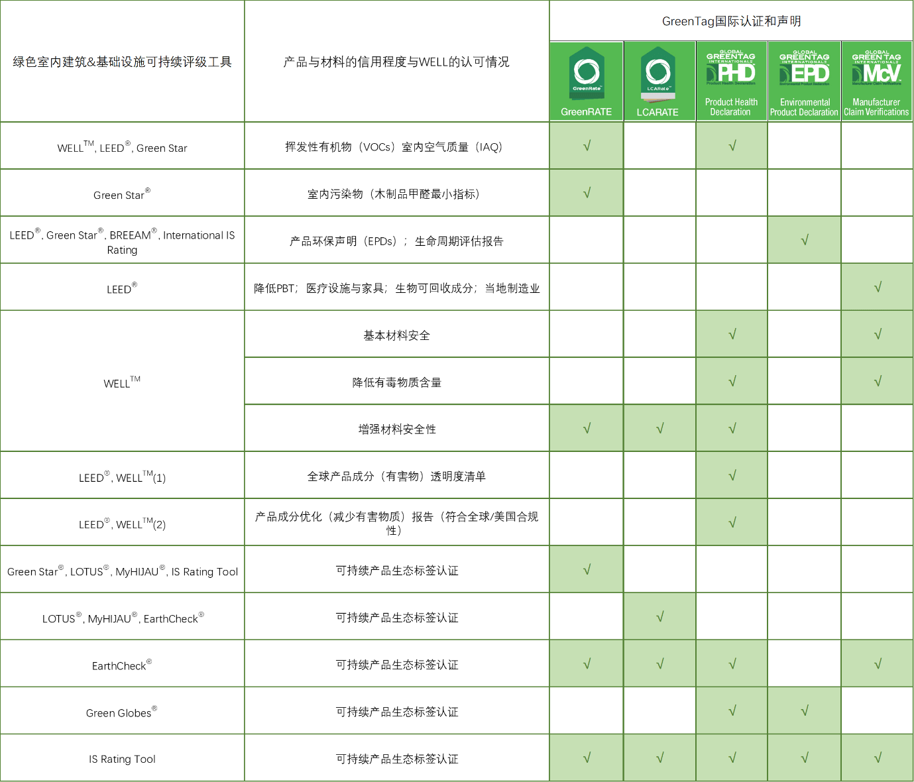Click the LCARATE checkmark in the LOTUS, MyHIJAU, EarthCheck row

click(x=660, y=616)
